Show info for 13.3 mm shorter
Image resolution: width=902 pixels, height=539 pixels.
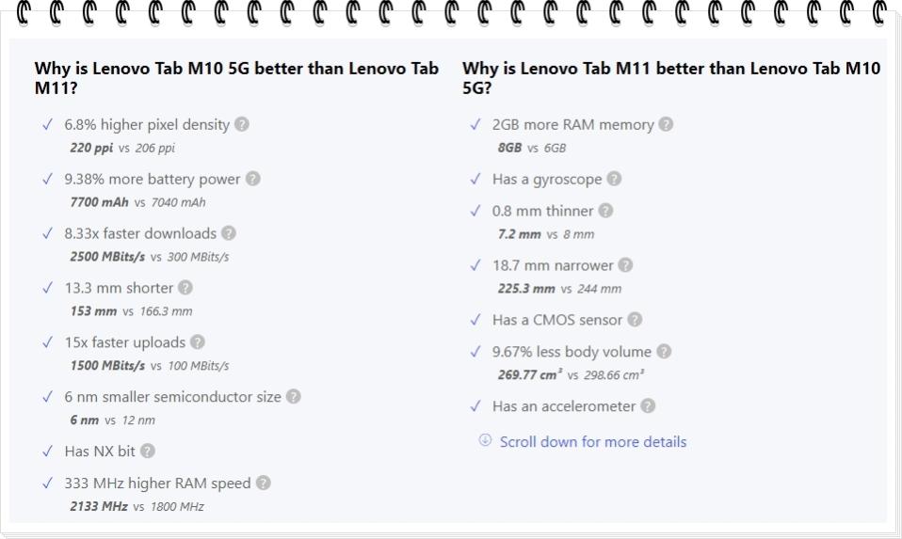point(185,288)
